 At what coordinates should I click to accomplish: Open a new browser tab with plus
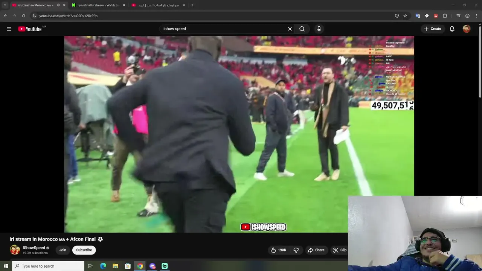click(193, 5)
